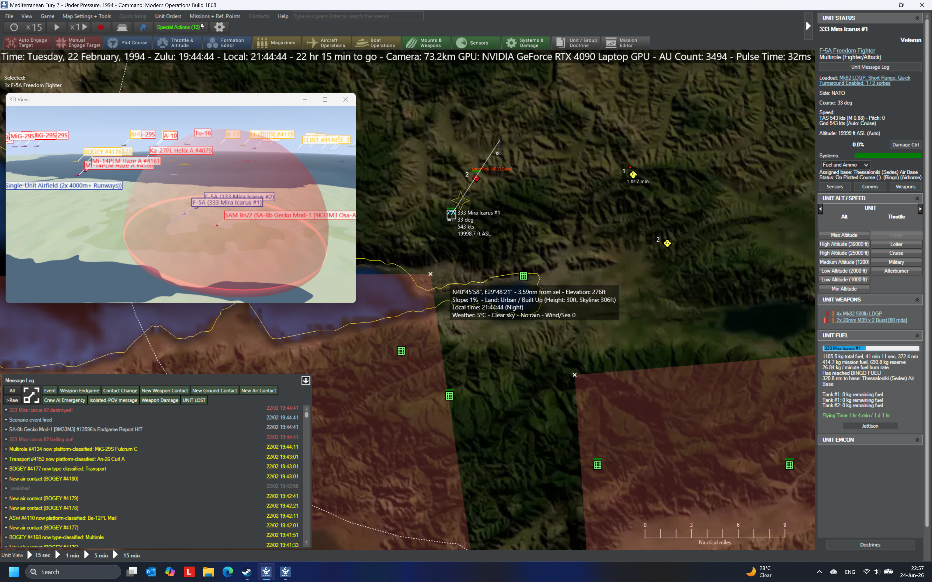Open Special Actions (10)

click(x=181, y=27)
